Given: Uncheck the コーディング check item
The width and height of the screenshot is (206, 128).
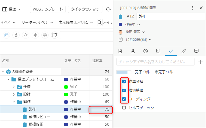Looking at the screenshot, I should (124, 99).
